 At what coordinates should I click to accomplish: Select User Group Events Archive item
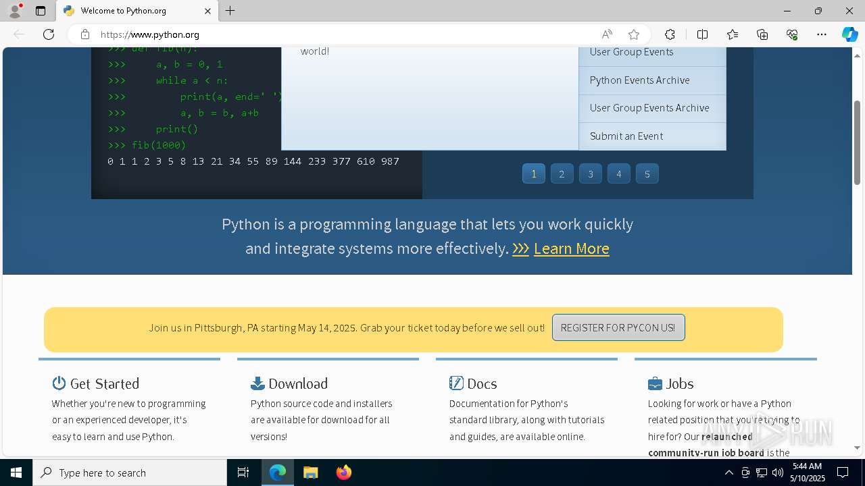pos(652,108)
